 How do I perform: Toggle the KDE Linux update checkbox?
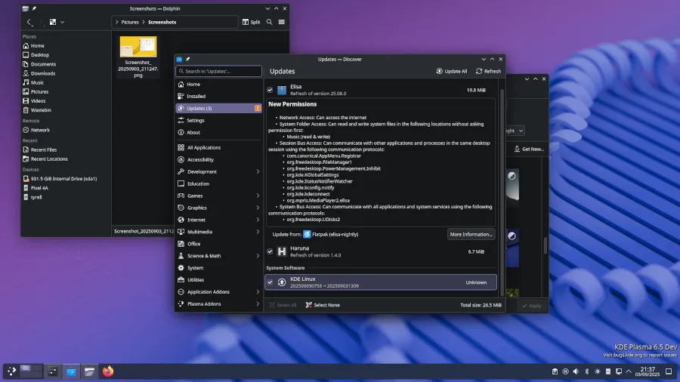(270, 282)
